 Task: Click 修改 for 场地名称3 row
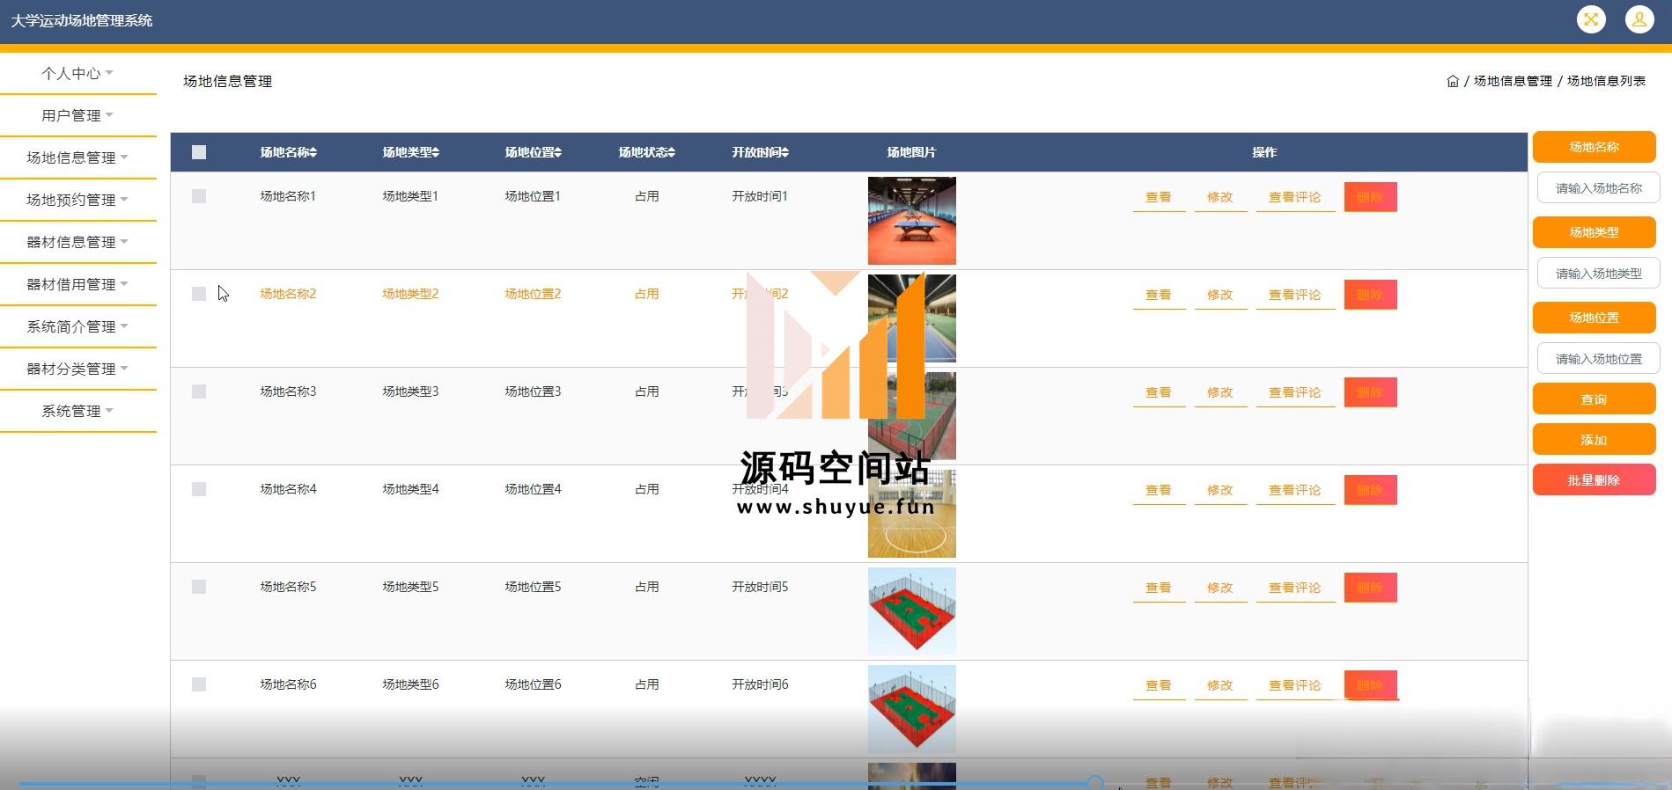coord(1220,392)
